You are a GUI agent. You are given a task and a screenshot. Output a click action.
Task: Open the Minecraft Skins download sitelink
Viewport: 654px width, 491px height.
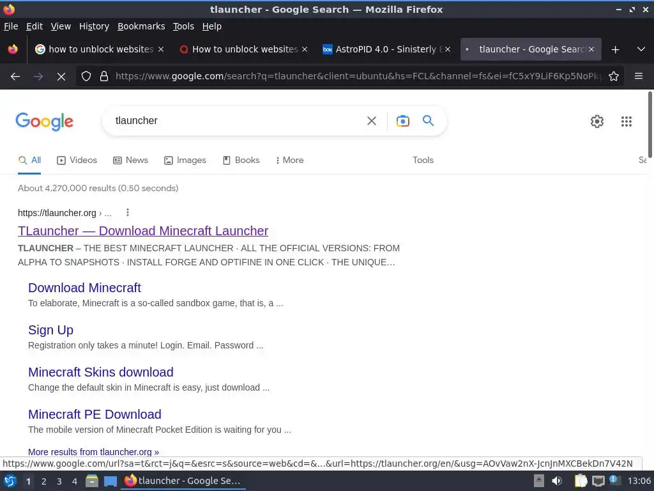[x=101, y=372]
